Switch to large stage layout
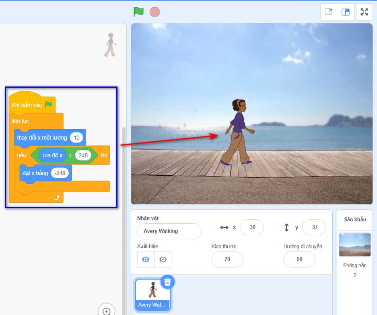This screenshot has height=315, width=377. click(x=345, y=12)
